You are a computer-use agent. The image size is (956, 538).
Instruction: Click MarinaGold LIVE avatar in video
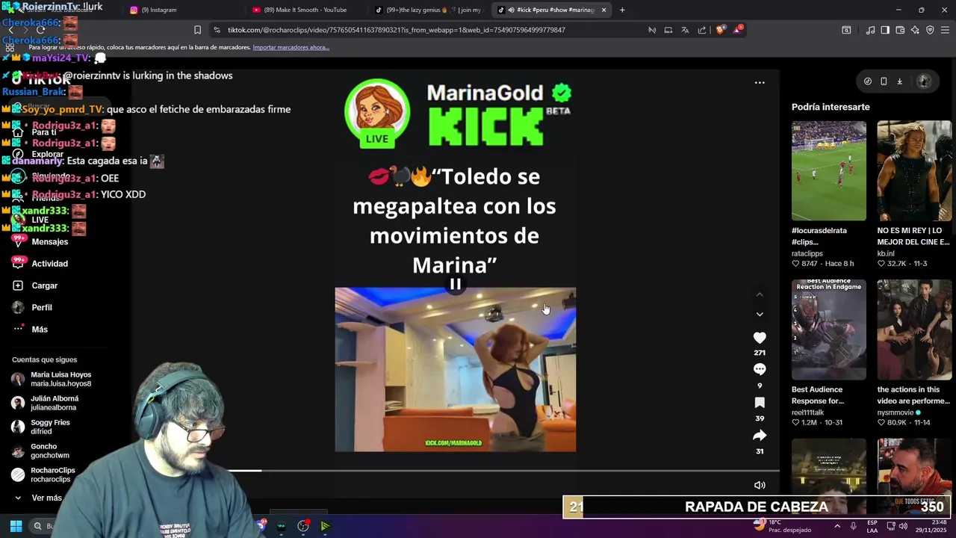[377, 112]
